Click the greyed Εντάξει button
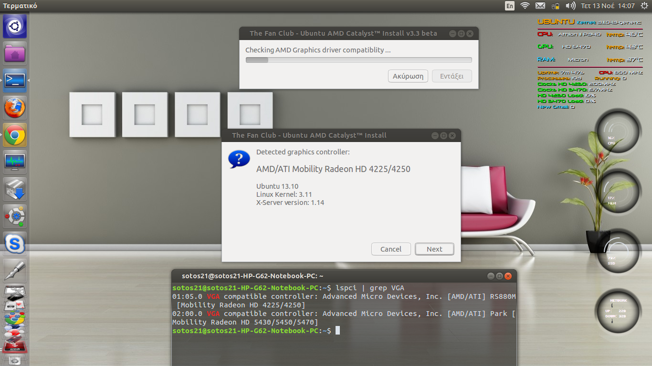Screen dimensions: 652x366 (x=452, y=76)
